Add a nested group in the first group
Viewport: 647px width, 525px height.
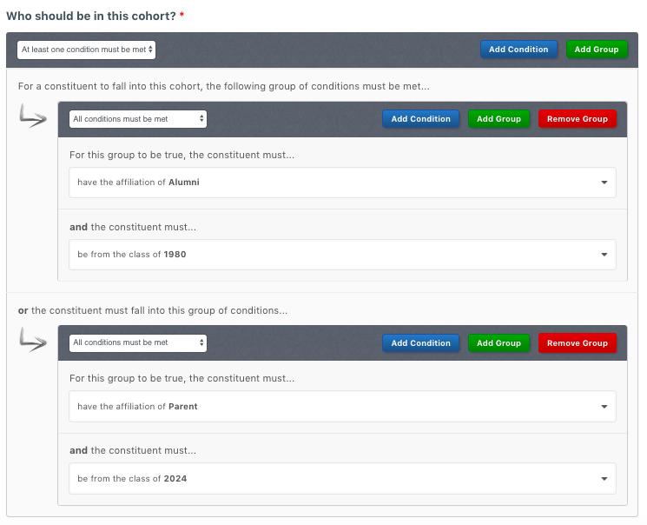pos(498,119)
